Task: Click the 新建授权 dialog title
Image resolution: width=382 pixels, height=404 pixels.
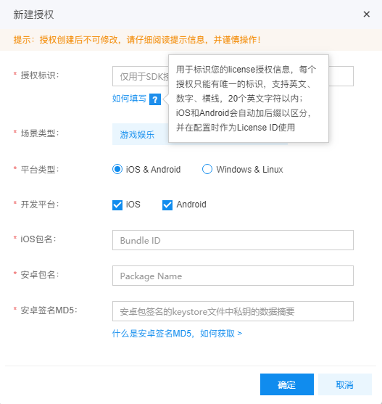Action: (x=33, y=15)
